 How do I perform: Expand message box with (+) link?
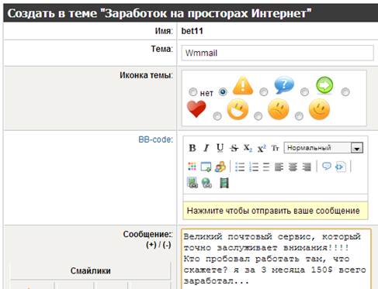[151, 244]
